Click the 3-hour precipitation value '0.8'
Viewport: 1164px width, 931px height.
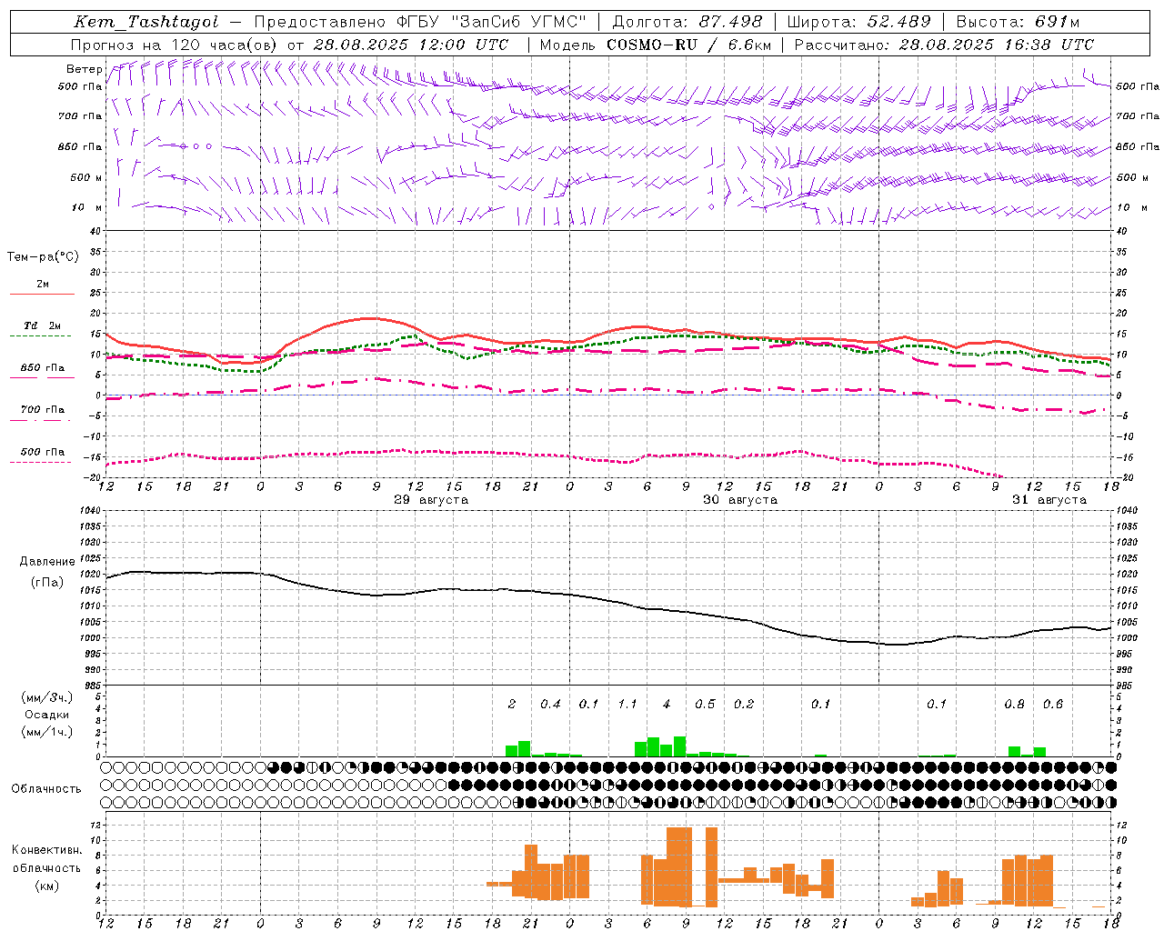tap(1015, 704)
